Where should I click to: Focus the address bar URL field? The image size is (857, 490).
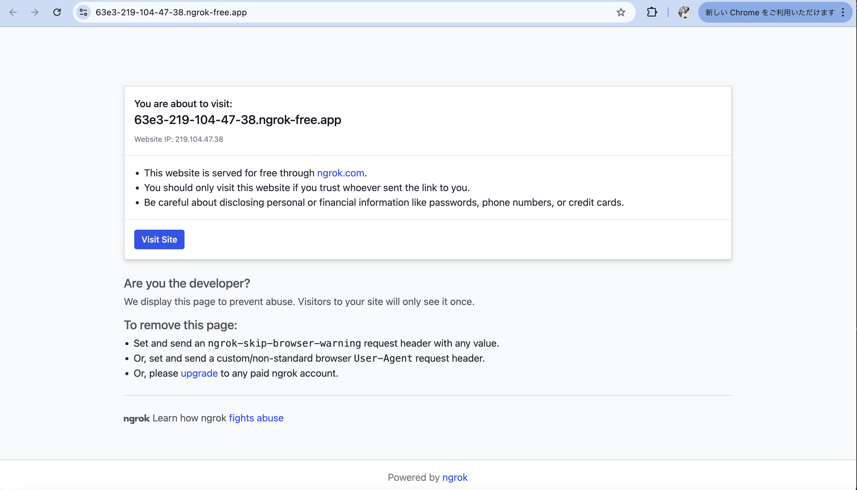pos(350,13)
